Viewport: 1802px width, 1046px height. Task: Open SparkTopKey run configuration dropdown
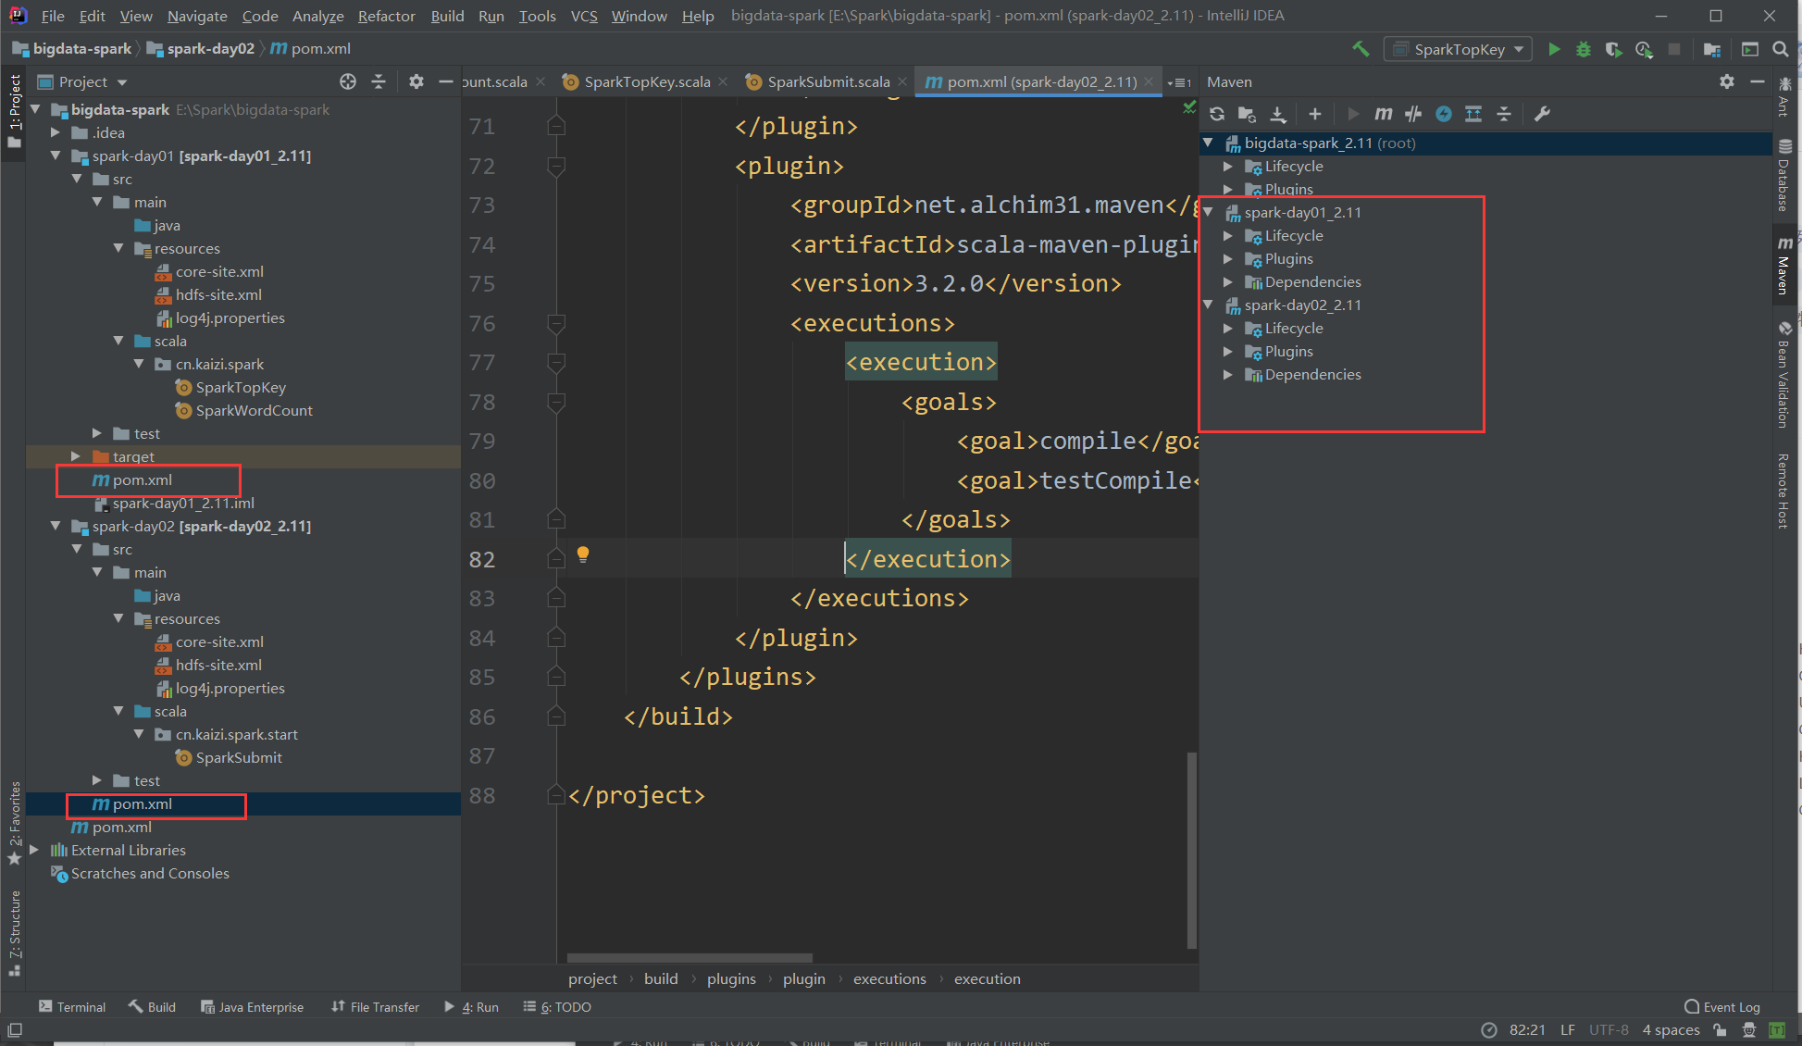click(1458, 49)
